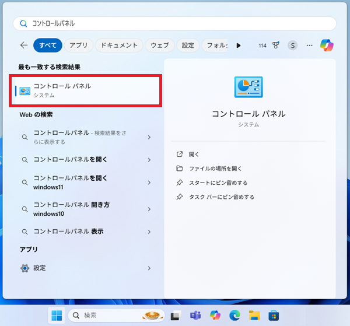Click the Windows Start button on the taskbar
The width and height of the screenshot is (350, 326).
coord(57,316)
